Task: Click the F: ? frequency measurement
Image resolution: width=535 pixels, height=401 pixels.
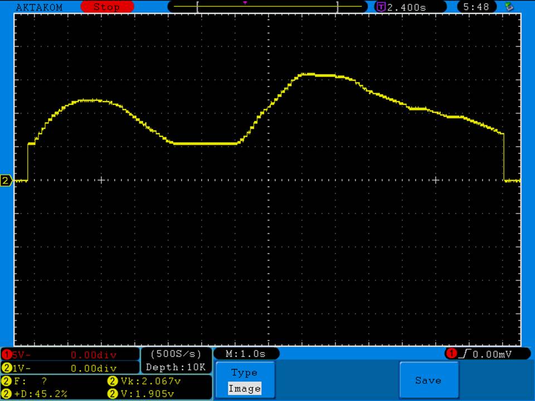Action: (x=30, y=381)
